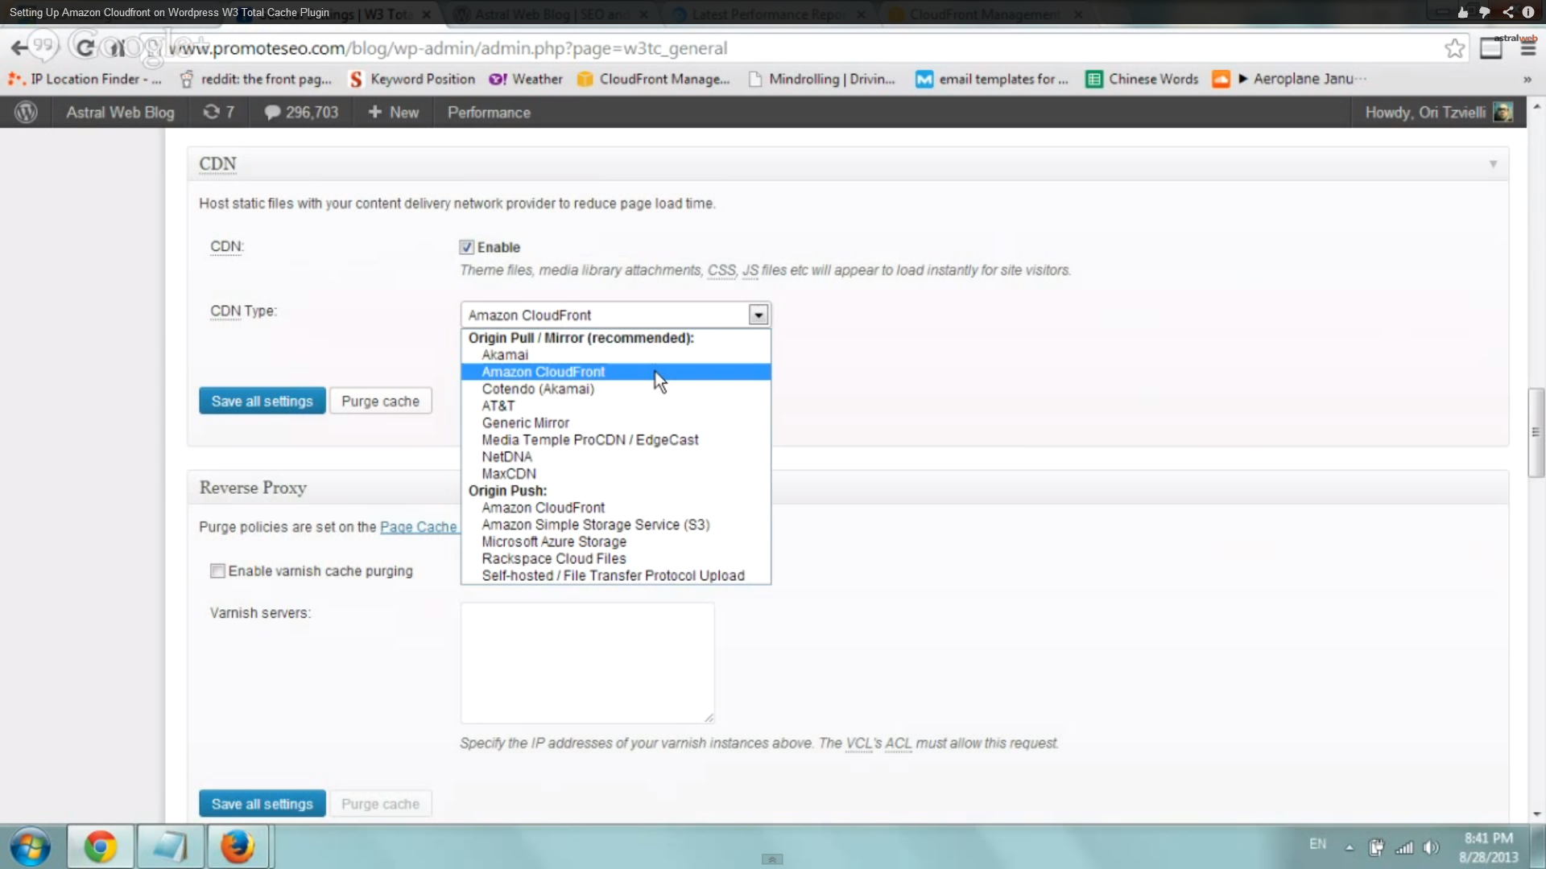Open Aeroplane Janu... bookmark
The width and height of the screenshot is (1546, 869).
[1290, 79]
